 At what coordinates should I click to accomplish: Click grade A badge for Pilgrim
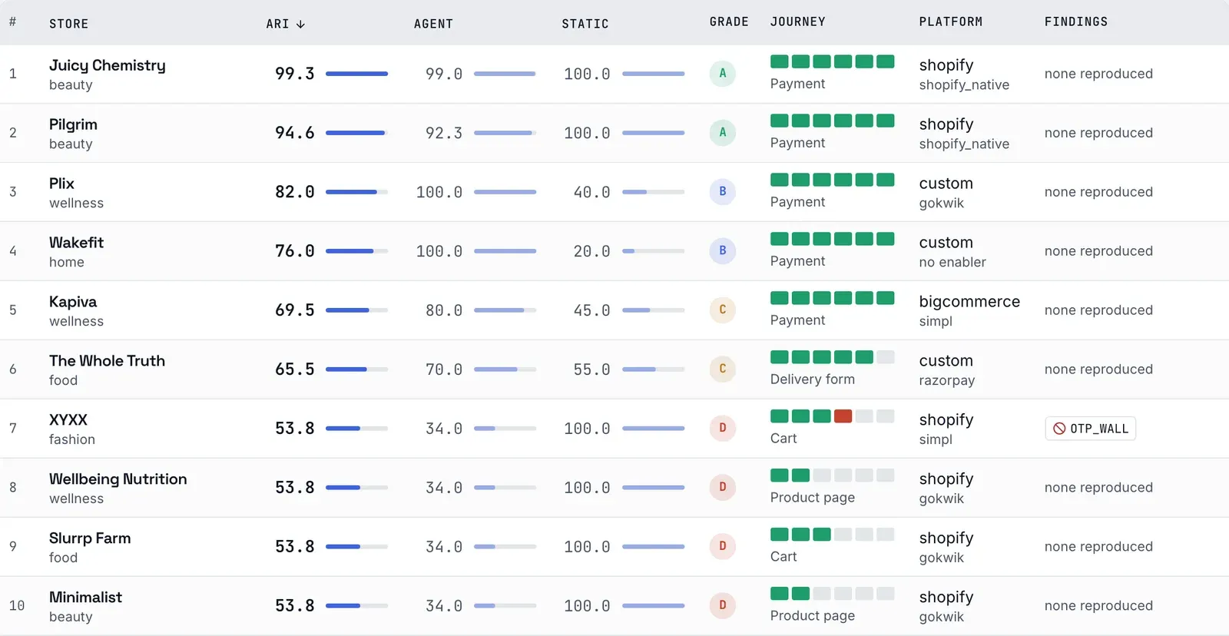722,133
